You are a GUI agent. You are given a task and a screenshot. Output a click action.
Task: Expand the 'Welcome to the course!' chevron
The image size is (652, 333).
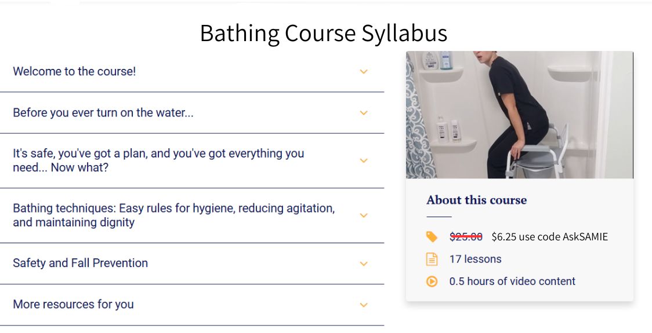364,72
